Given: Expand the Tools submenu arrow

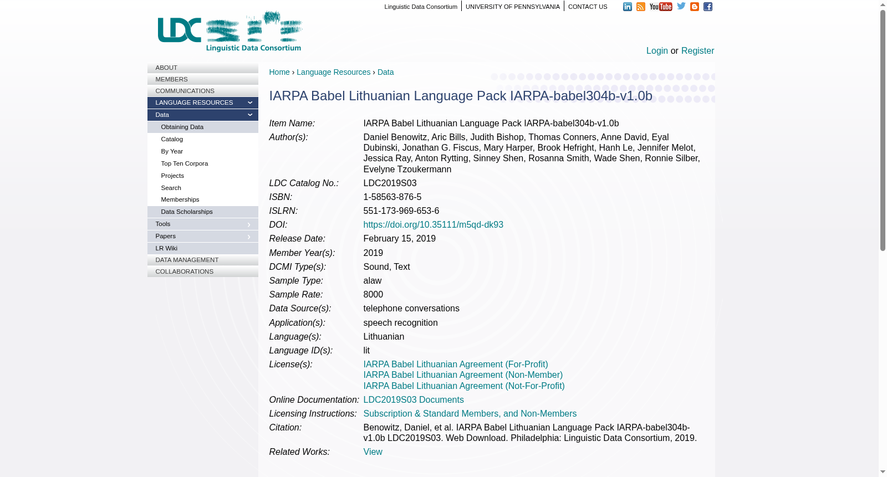Looking at the screenshot, I should (249, 224).
